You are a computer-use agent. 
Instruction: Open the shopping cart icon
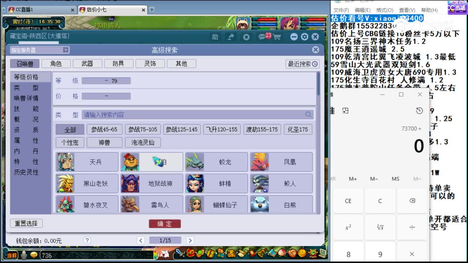276,37
